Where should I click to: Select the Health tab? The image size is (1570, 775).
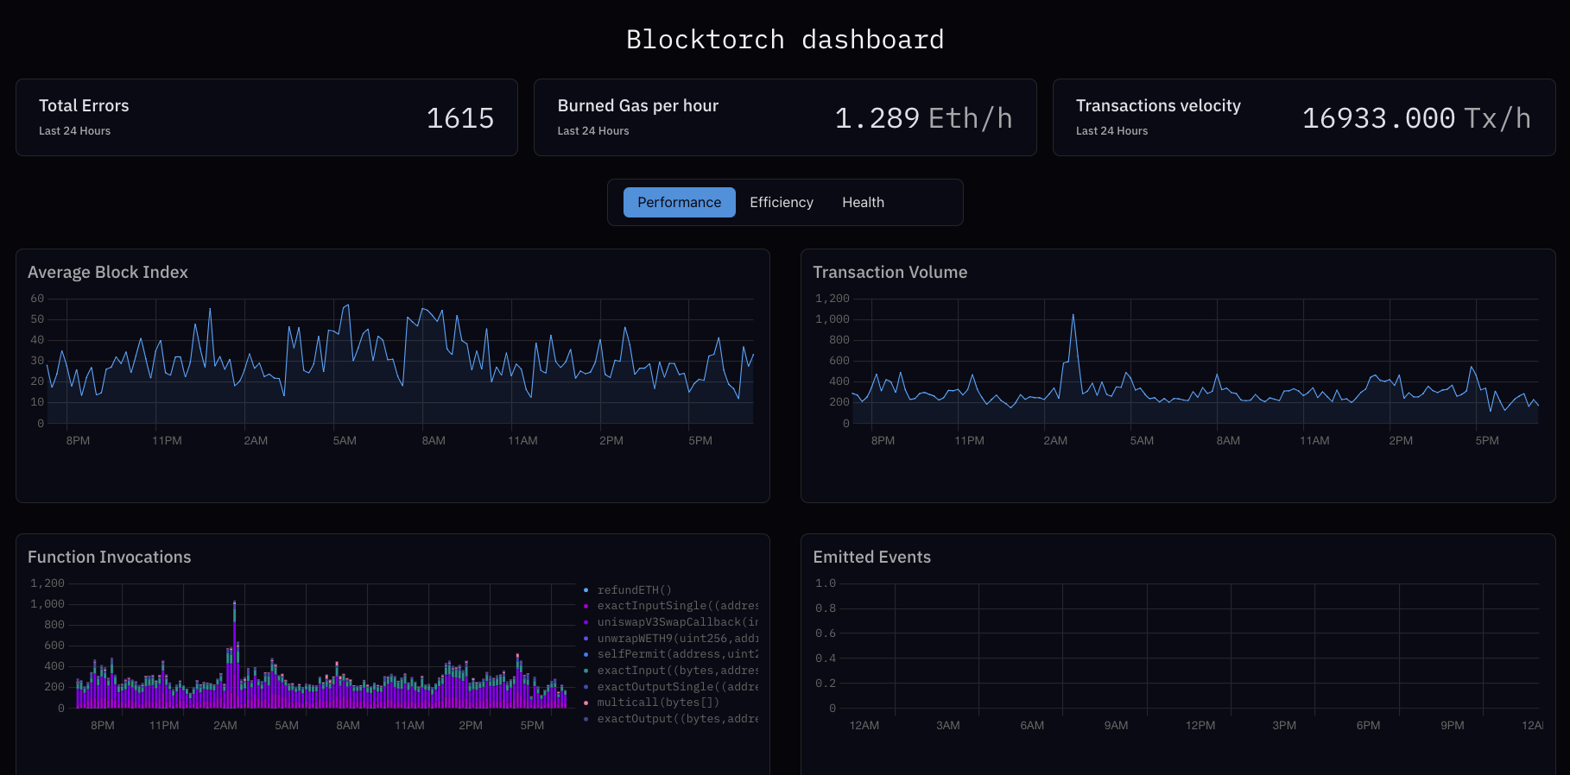tap(863, 202)
